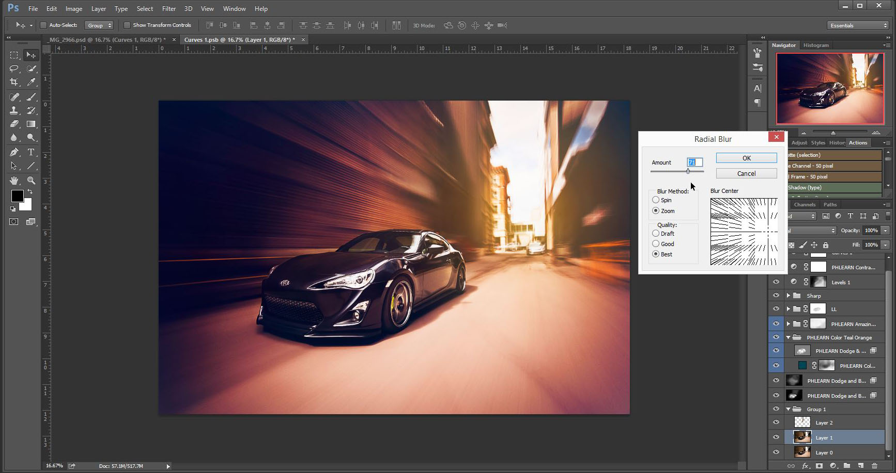Select the Brush tool
Viewport: 896px width, 473px height.
pyautogui.click(x=31, y=96)
